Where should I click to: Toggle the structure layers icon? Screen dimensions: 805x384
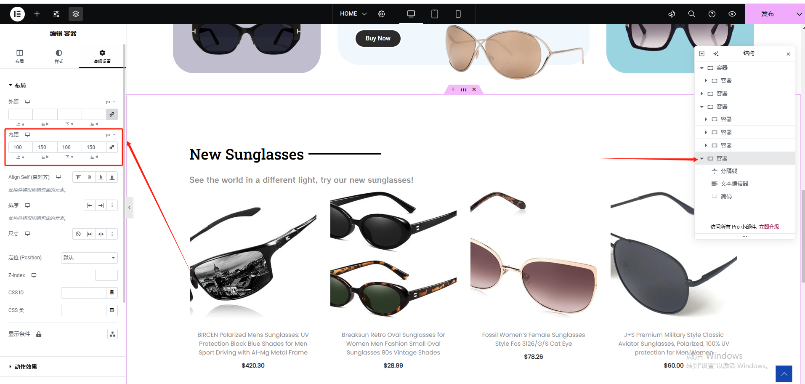[76, 14]
